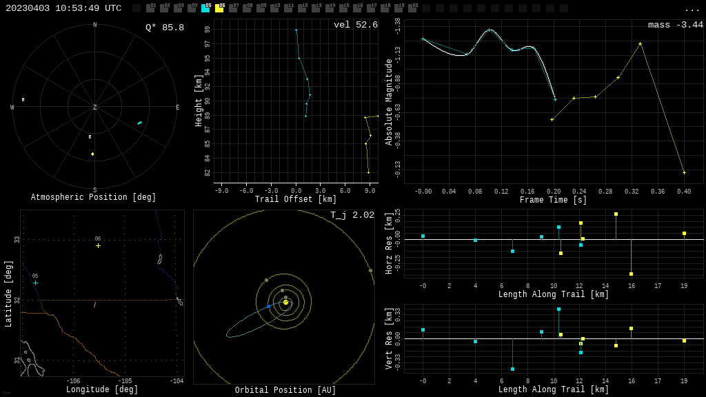
Task: Click the last yellow point on magnitude curve
Action: [684, 172]
